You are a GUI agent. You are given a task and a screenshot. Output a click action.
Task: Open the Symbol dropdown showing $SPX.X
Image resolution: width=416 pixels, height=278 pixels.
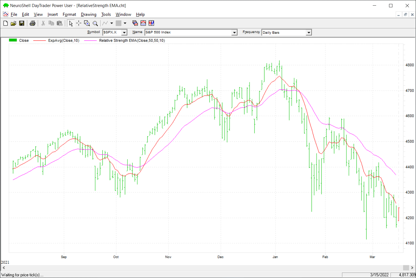[124, 33]
